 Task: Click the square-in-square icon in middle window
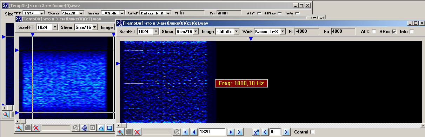[x=92, y=128]
